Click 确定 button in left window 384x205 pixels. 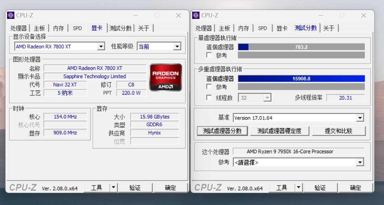click(170, 188)
